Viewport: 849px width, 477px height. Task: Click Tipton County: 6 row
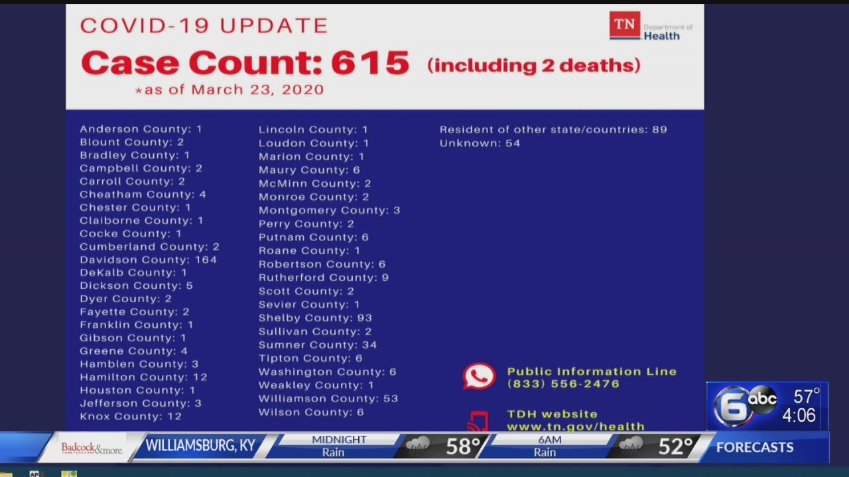tap(310, 358)
